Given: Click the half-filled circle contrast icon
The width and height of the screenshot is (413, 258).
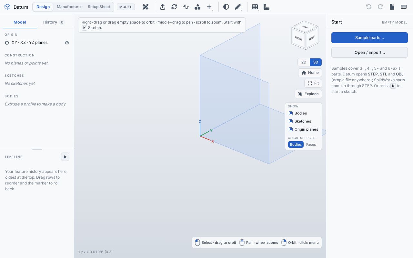Looking at the screenshot, I should point(226,7).
